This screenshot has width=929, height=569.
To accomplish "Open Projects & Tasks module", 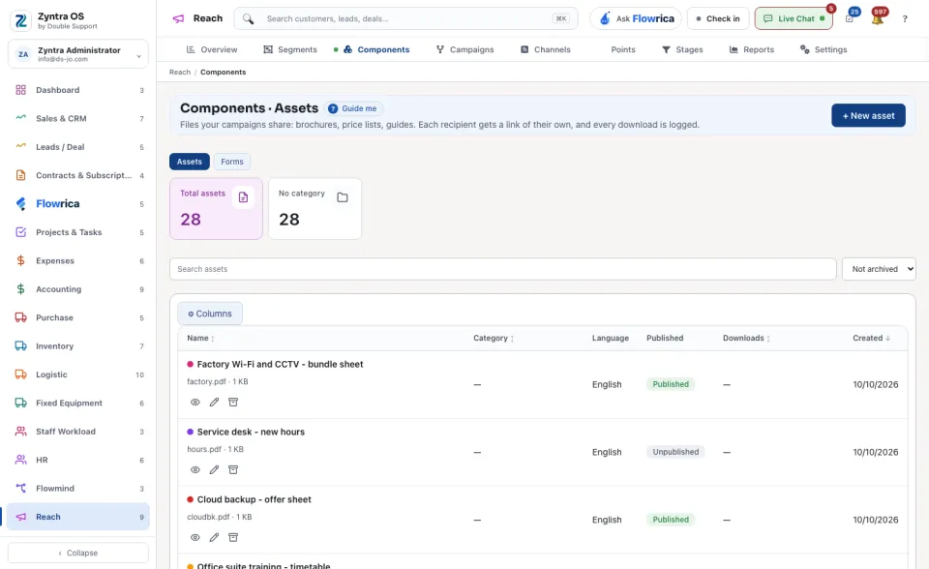I will click(77, 232).
